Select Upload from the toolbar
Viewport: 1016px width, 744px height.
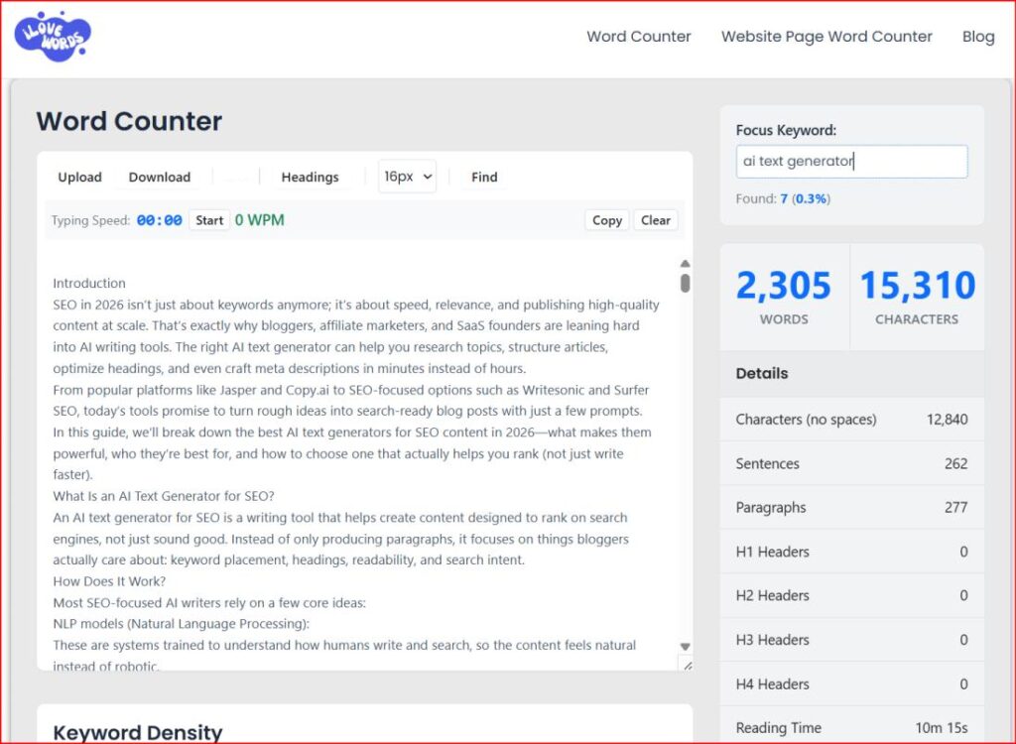(79, 177)
